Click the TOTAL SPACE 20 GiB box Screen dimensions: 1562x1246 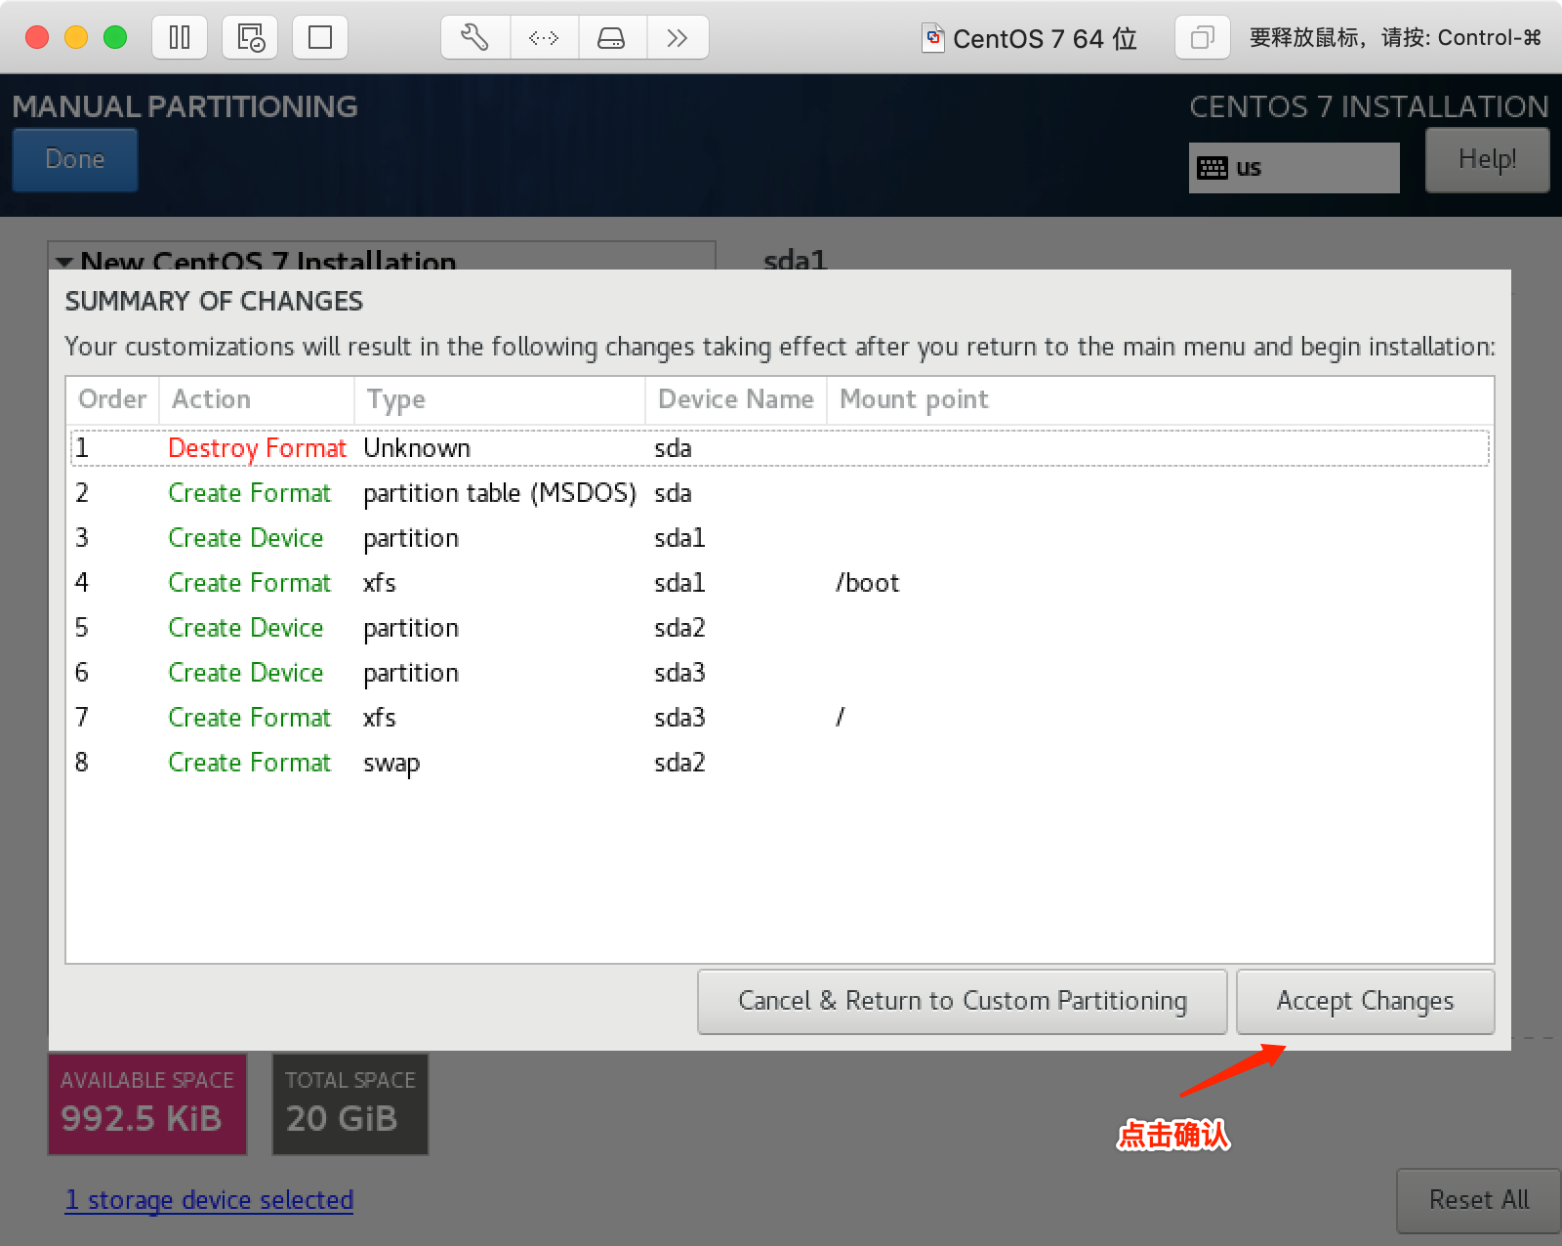pos(349,1103)
